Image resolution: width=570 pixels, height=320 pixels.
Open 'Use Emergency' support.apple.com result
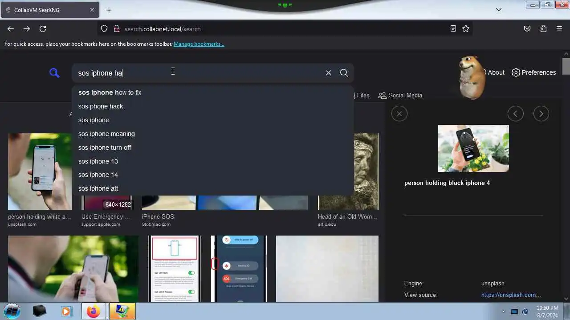(x=107, y=203)
